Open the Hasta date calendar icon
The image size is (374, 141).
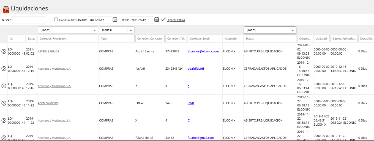[157, 19]
